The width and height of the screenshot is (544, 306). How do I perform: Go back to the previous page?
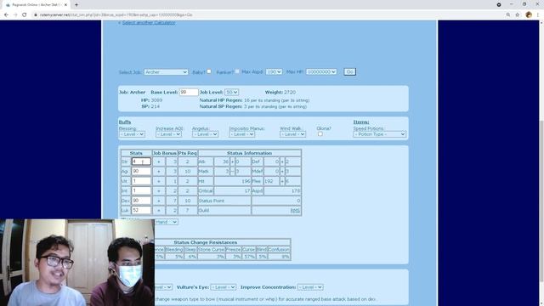click(6, 15)
